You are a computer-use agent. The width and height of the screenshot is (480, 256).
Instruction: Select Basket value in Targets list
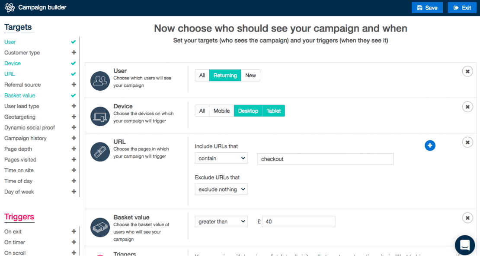19,95
